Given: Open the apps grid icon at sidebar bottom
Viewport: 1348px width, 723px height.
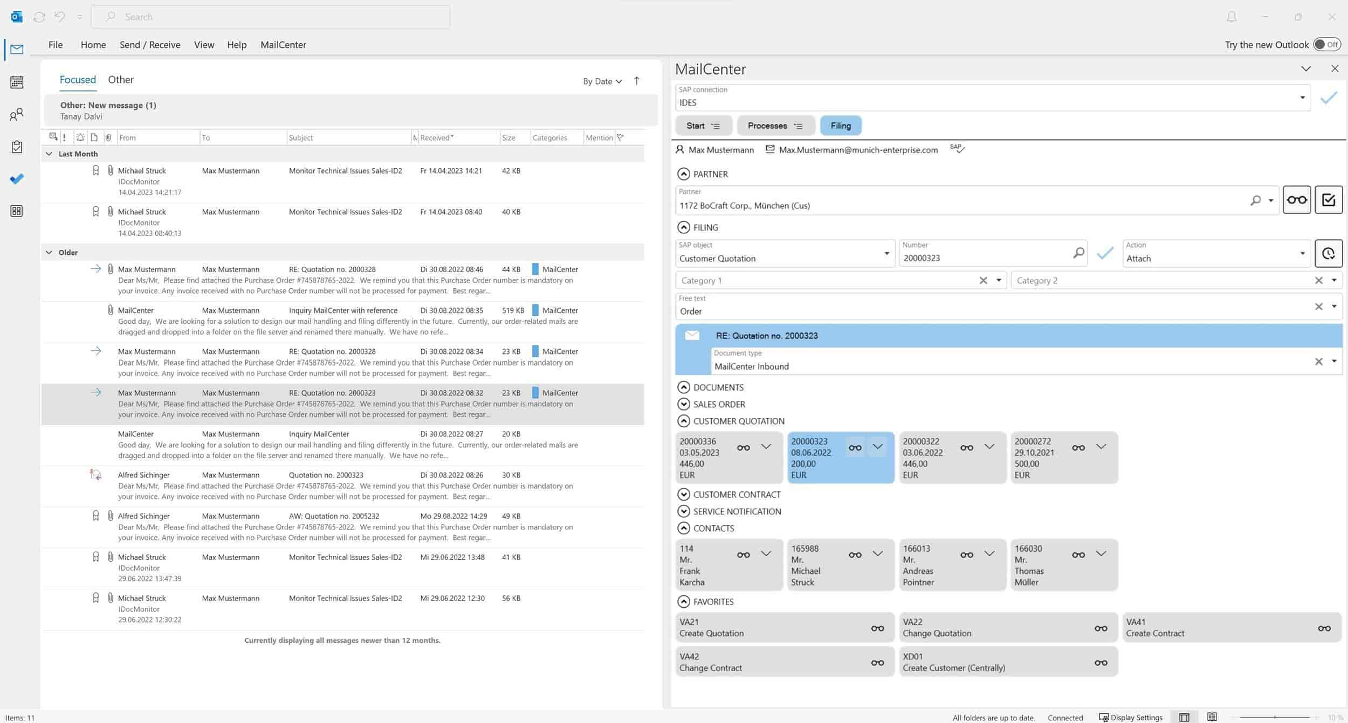Looking at the screenshot, I should [x=16, y=211].
